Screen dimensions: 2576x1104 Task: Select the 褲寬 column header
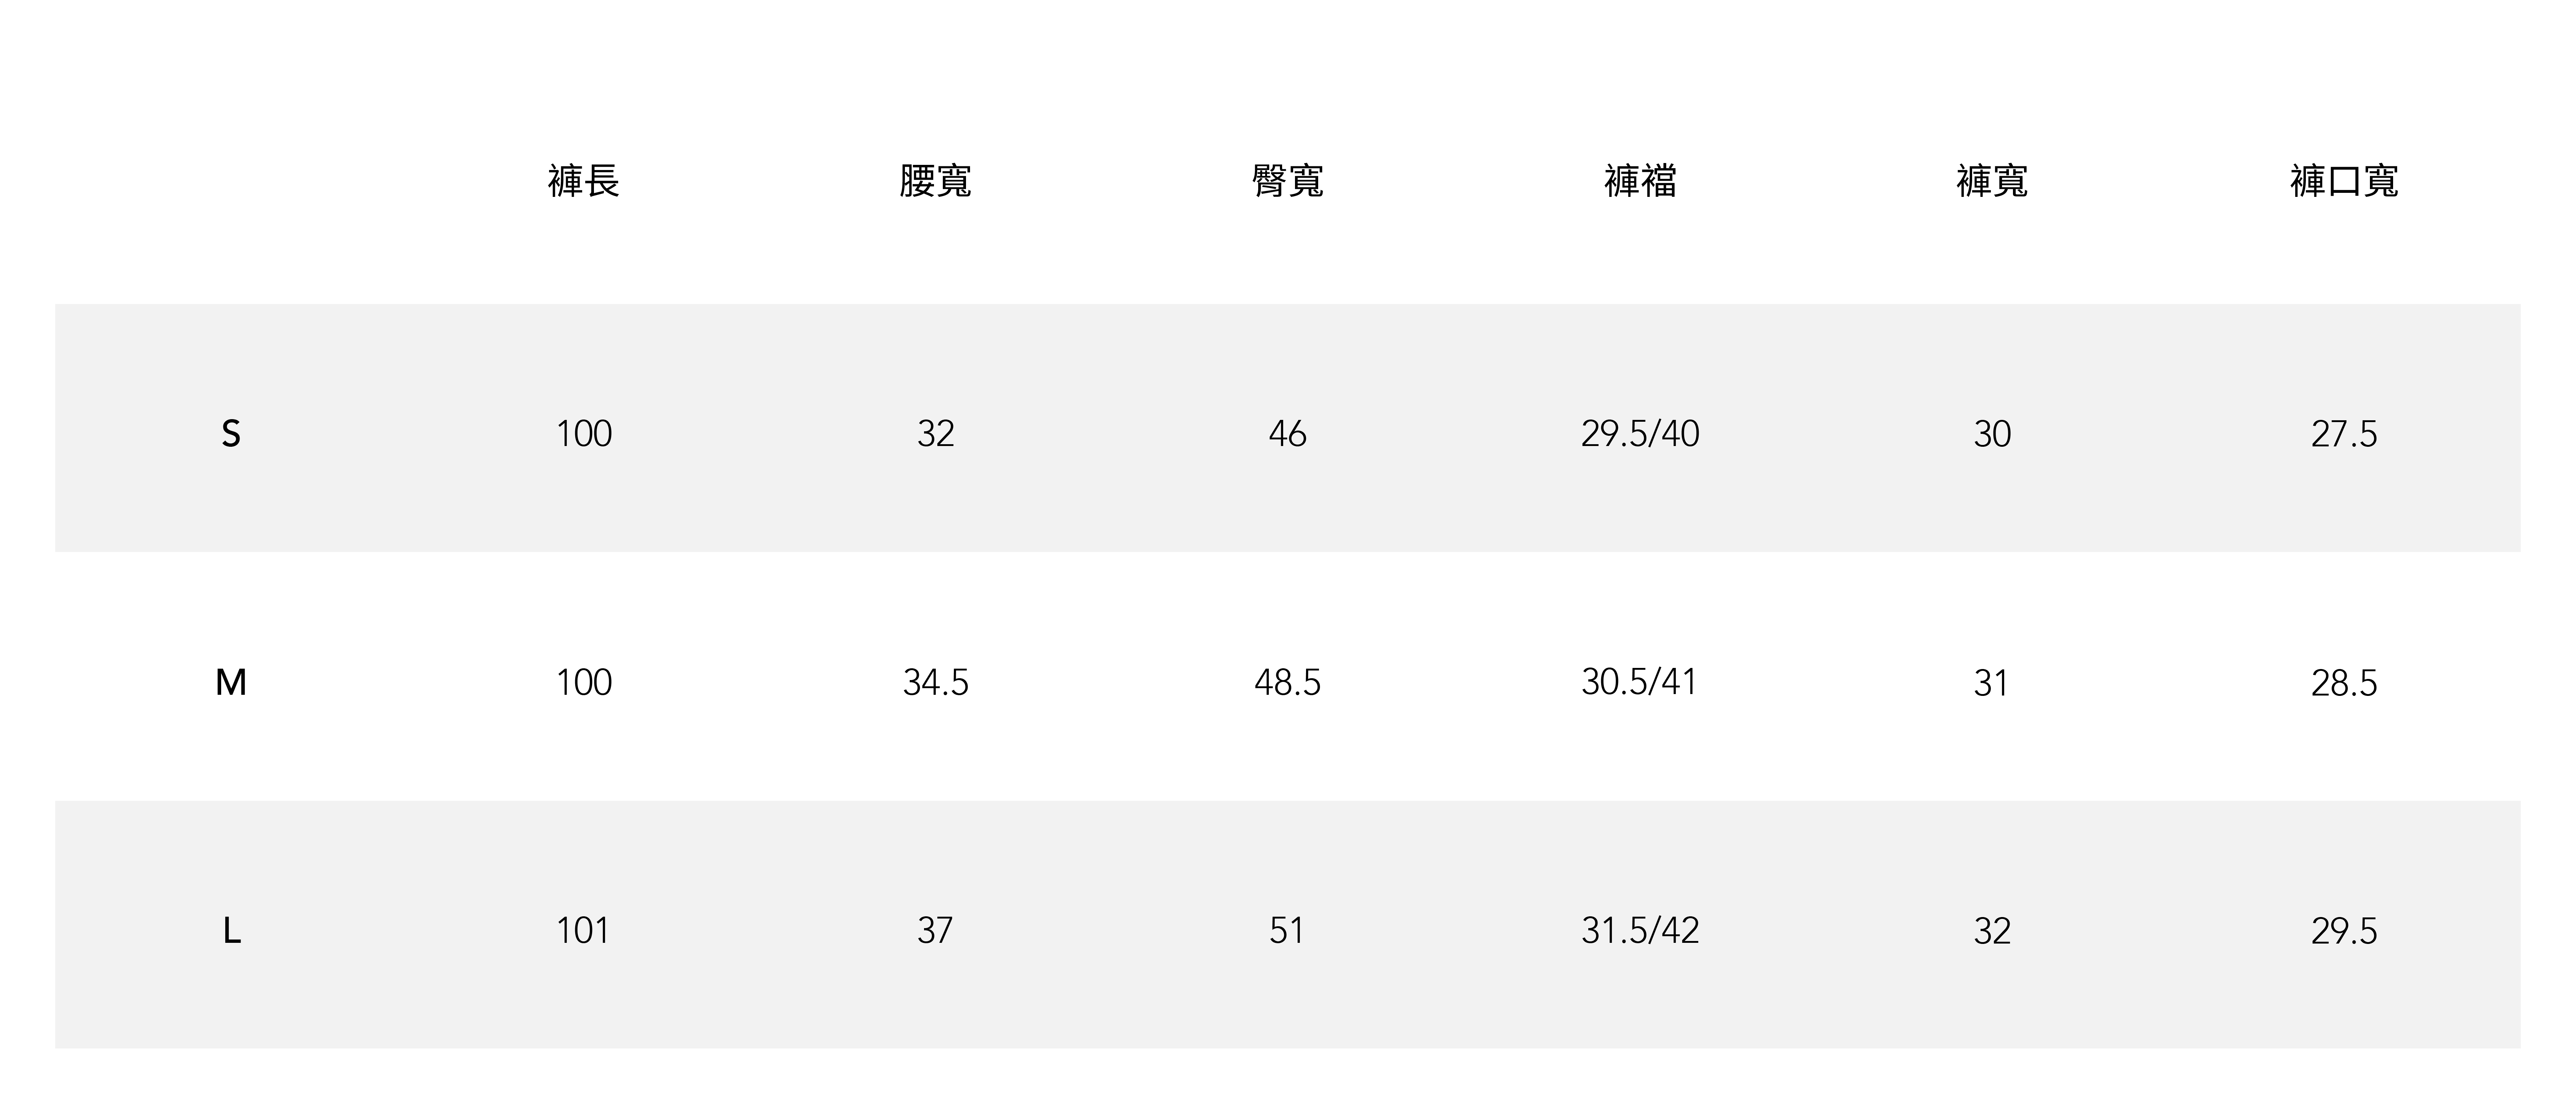point(1992,181)
